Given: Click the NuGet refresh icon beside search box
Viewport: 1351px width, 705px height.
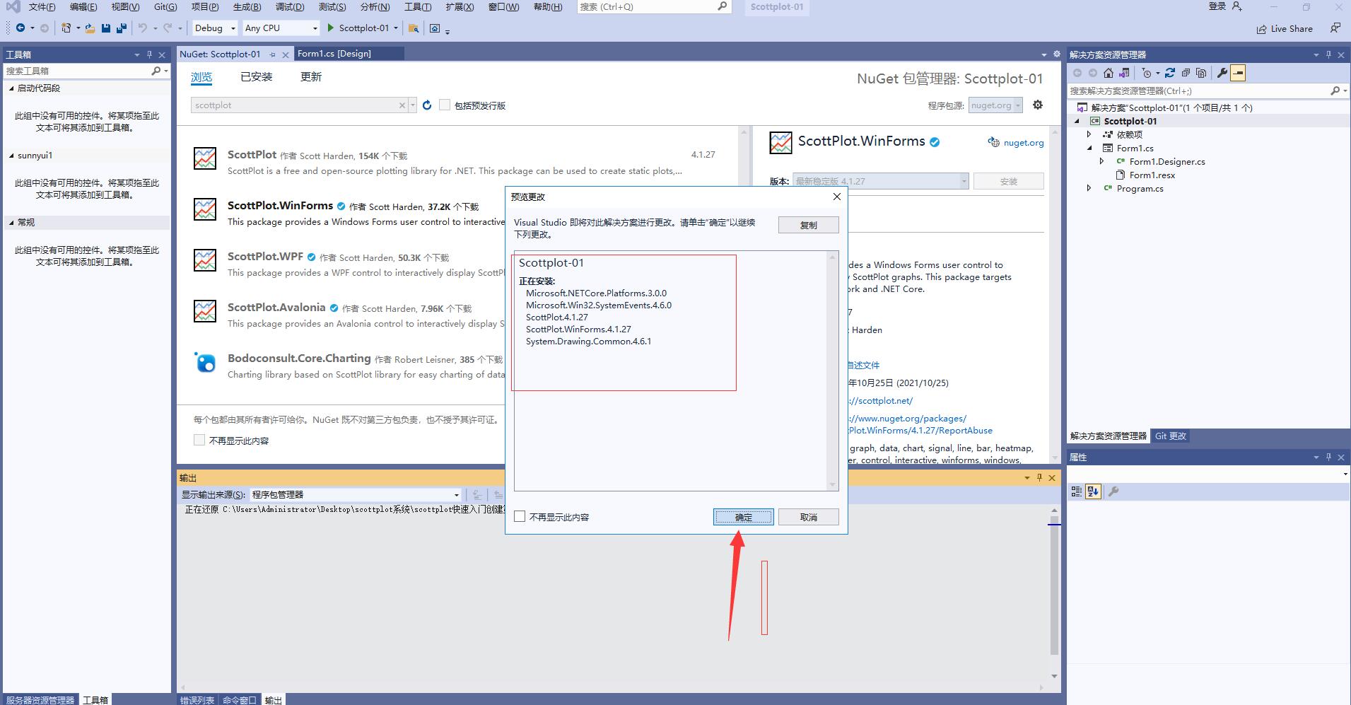Looking at the screenshot, I should click(427, 105).
